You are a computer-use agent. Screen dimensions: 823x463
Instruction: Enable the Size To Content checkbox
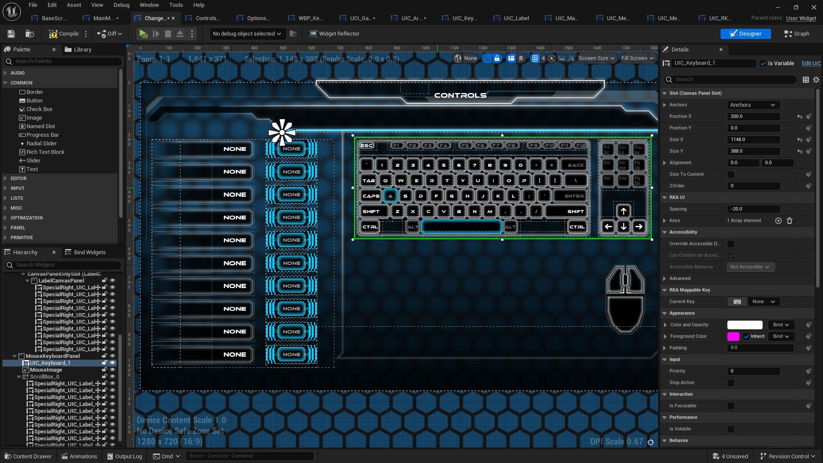pos(731,174)
